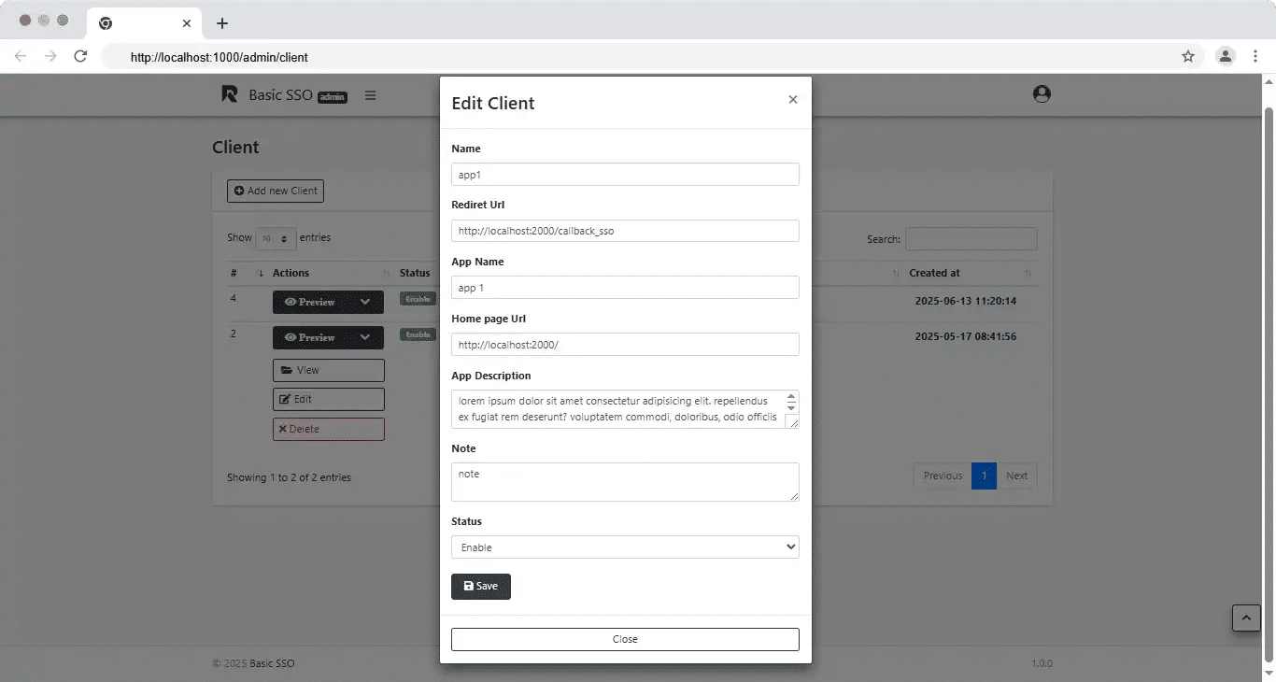
Task: Click the Client page heading
Action: 235,147
